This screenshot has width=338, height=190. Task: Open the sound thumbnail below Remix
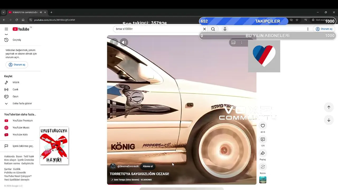(x=263, y=180)
